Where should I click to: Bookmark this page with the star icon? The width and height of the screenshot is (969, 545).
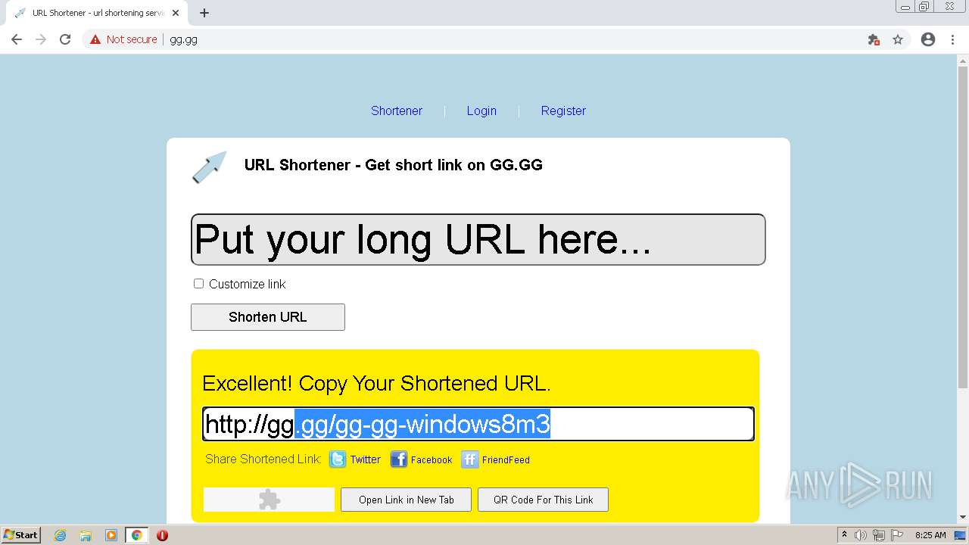pos(898,39)
